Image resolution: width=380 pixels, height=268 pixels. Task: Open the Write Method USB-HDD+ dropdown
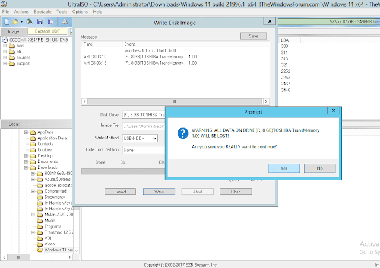click(154, 138)
